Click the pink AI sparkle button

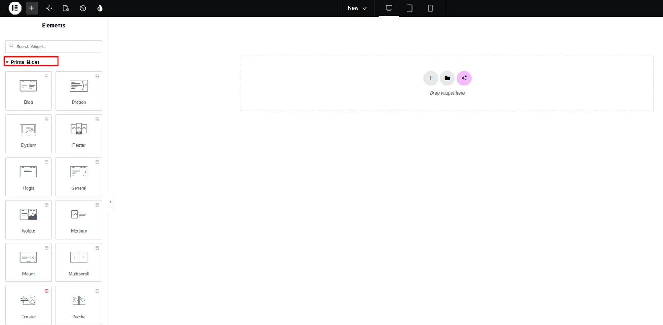tap(464, 78)
